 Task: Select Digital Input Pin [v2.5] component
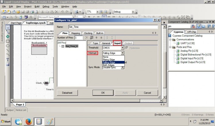[x=192, y=58]
